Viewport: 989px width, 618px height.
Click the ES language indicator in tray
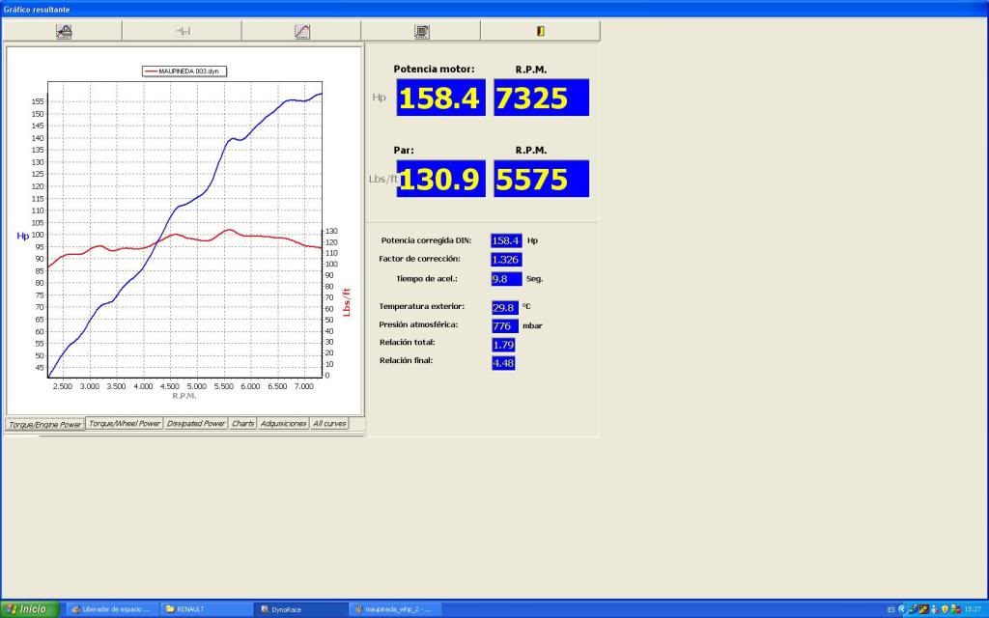[x=890, y=609]
